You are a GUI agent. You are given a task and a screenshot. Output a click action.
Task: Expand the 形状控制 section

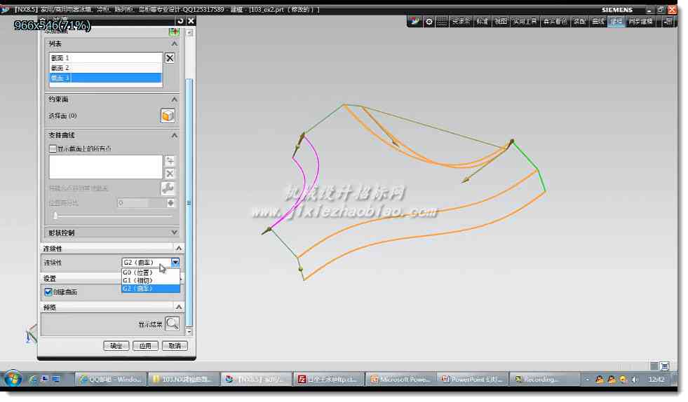click(x=174, y=233)
